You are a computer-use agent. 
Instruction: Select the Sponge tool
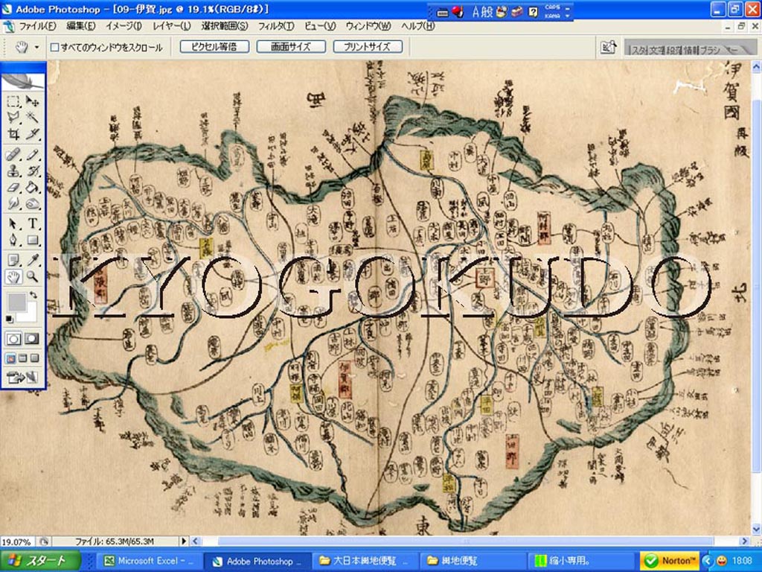[x=32, y=203]
